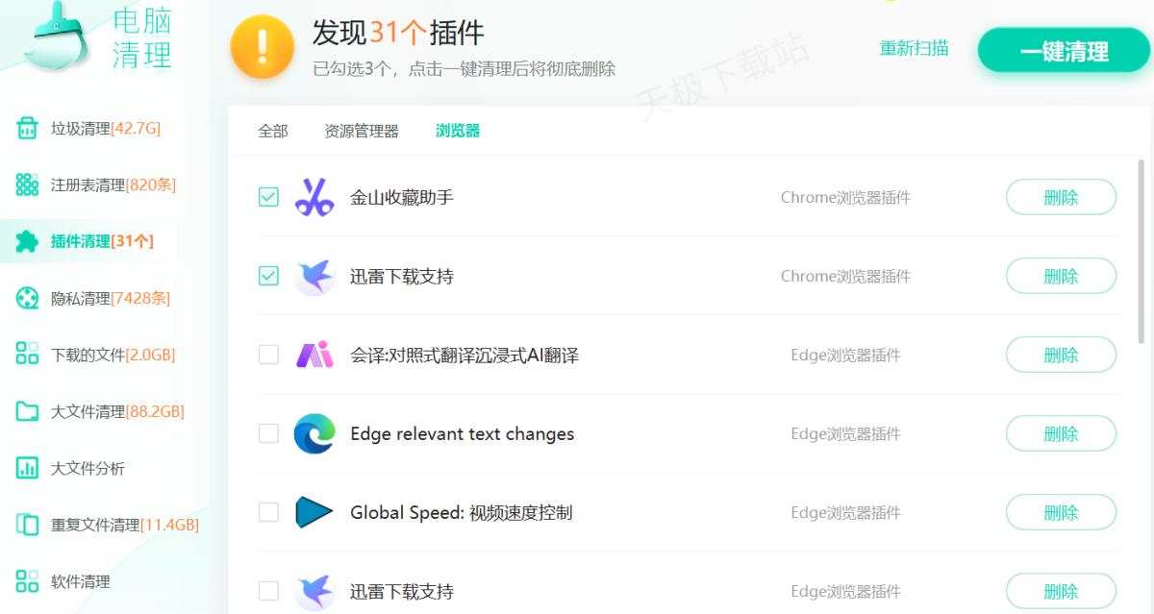The width and height of the screenshot is (1154, 614).
Task: Click the Global Speed plugin icon
Action: coord(314,512)
